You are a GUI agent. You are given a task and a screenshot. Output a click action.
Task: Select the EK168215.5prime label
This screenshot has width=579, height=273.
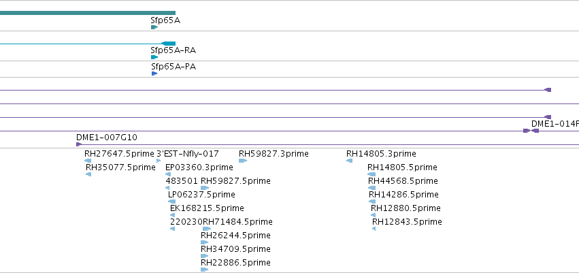[x=207, y=208]
